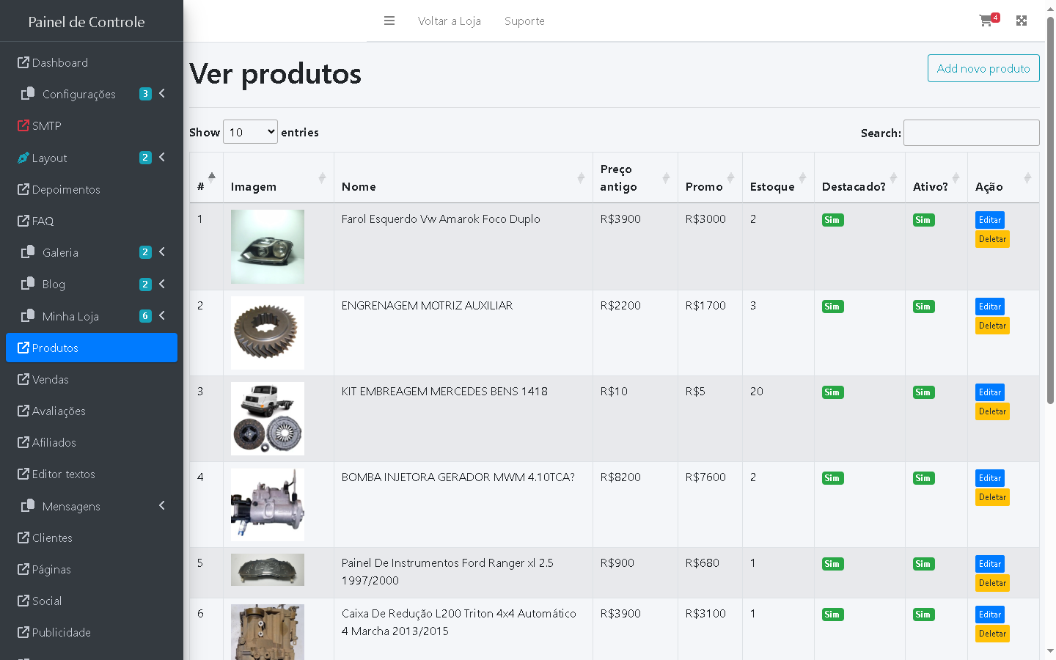This screenshot has width=1056, height=660.
Task: Click the Add novo produto button
Action: pyautogui.click(x=983, y=68)
